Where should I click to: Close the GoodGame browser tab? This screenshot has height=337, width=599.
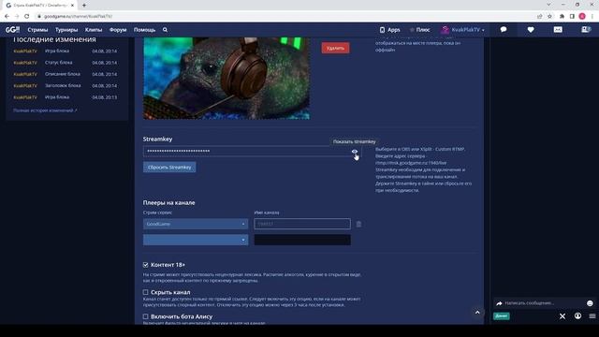click(x=72, y=6)
